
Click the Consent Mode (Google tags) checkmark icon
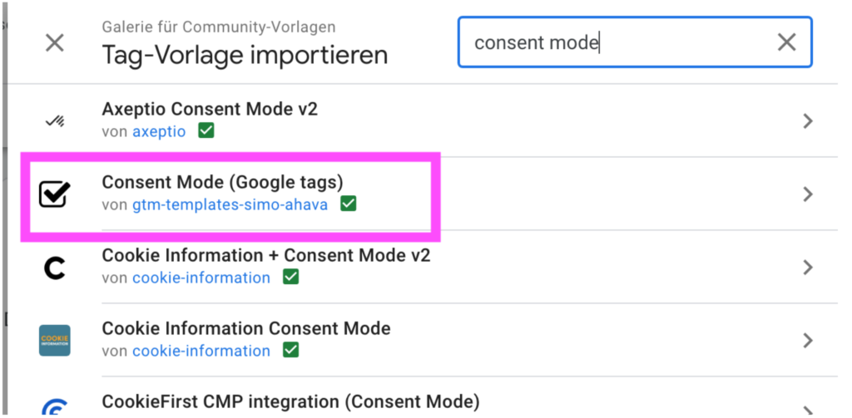point(55,194)
